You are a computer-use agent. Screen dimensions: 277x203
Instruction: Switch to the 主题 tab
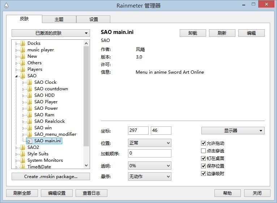click(x=59, y=19)
